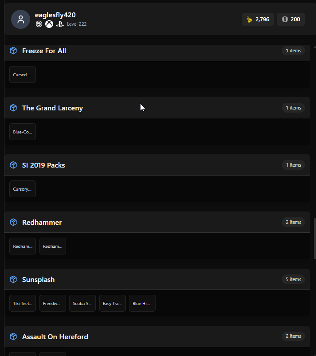This screenshot has width=316, height=356.
Task: Select the Tiki Teet... item
Action: pos(23,303)
